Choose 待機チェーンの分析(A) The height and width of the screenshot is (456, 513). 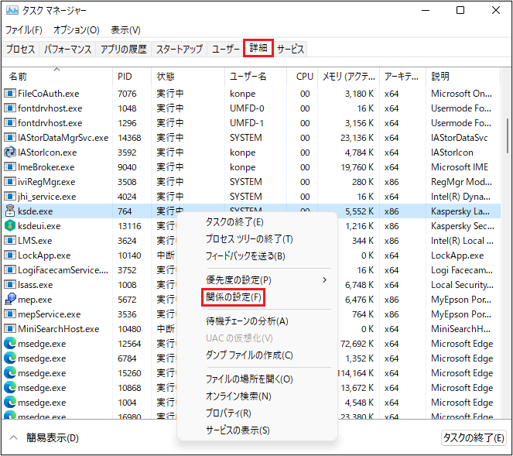click(247, 321)
